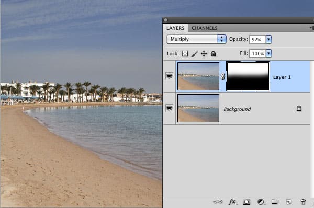Open the fx layer style menu
The height and width of the screenshot is (208, 314).
233,202
